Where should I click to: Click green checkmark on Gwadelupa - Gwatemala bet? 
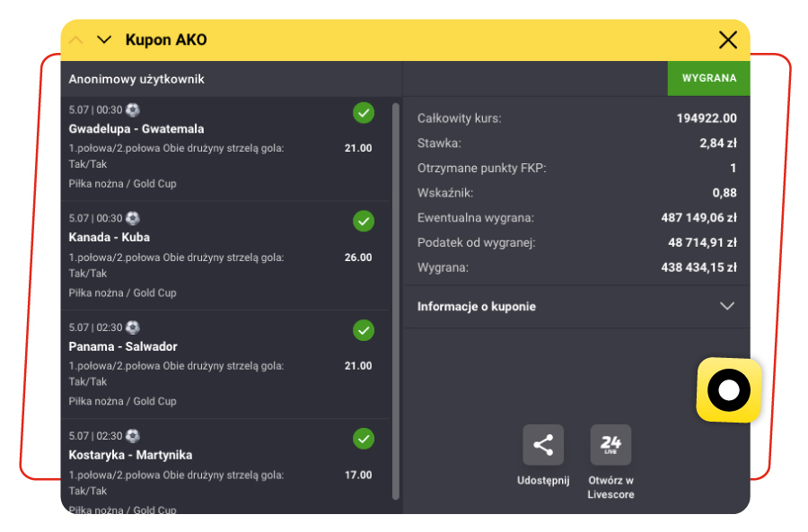click(x=364, y=113)
